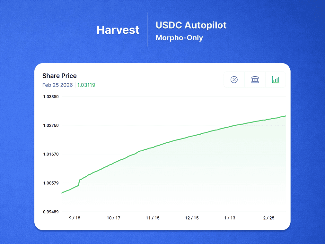Open the USDC Autopilot vault title
This screenshot has width=325, height=244.
pyautogui.click(x=191, y=25)
